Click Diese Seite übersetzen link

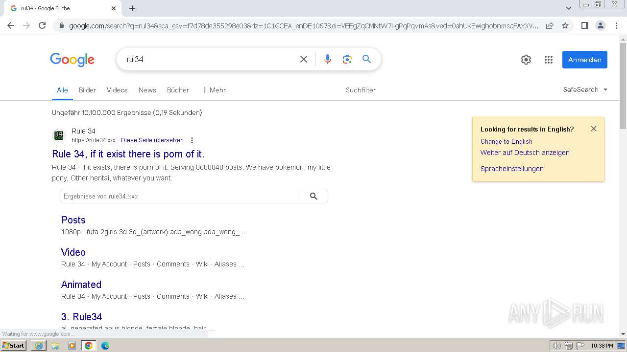(x=152, y=140)
